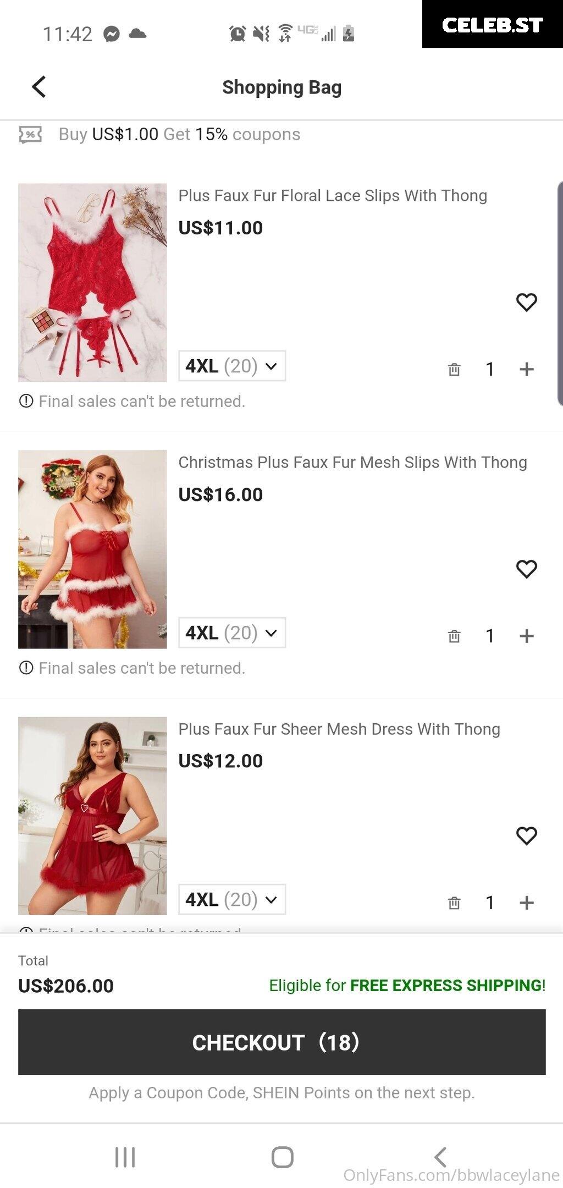Open the 4XL size dropdown for Floral Lace Slips
Image resolution: width=563 pixels, height=1188 pixels.
pyautogui.click(x=232, y=366)
